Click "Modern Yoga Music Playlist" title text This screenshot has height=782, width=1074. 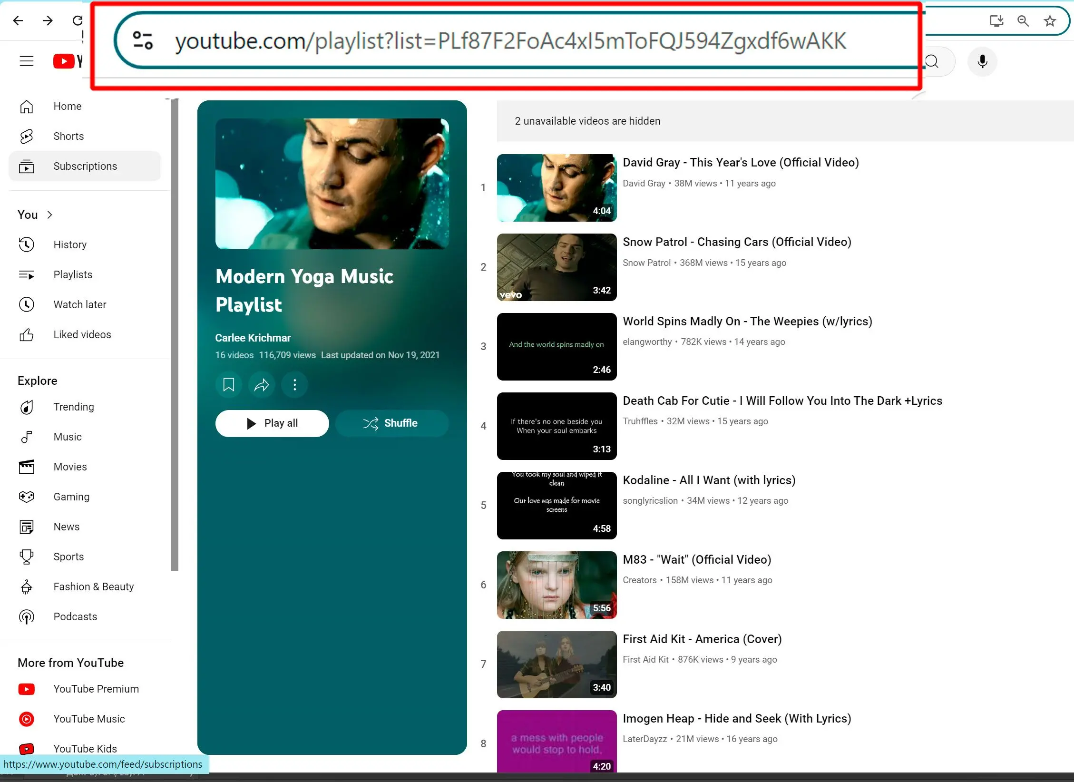click(x=304, y=290)
